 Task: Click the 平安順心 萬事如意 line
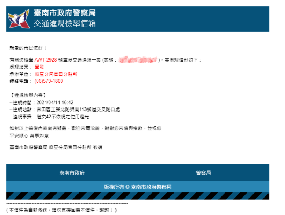coord(29,136)
